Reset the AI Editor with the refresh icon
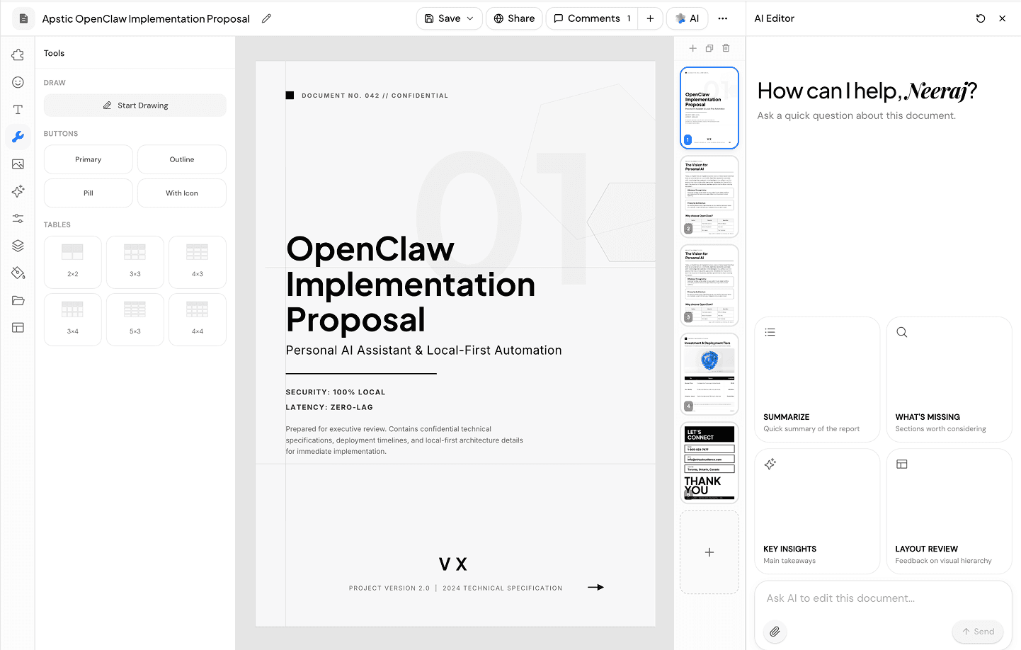Image resolution: width=1021 pixels, height=650 pixels. click(981, 18)
